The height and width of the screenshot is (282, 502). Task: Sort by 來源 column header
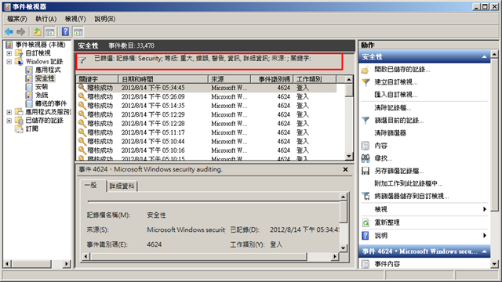[x=229, y=79]
